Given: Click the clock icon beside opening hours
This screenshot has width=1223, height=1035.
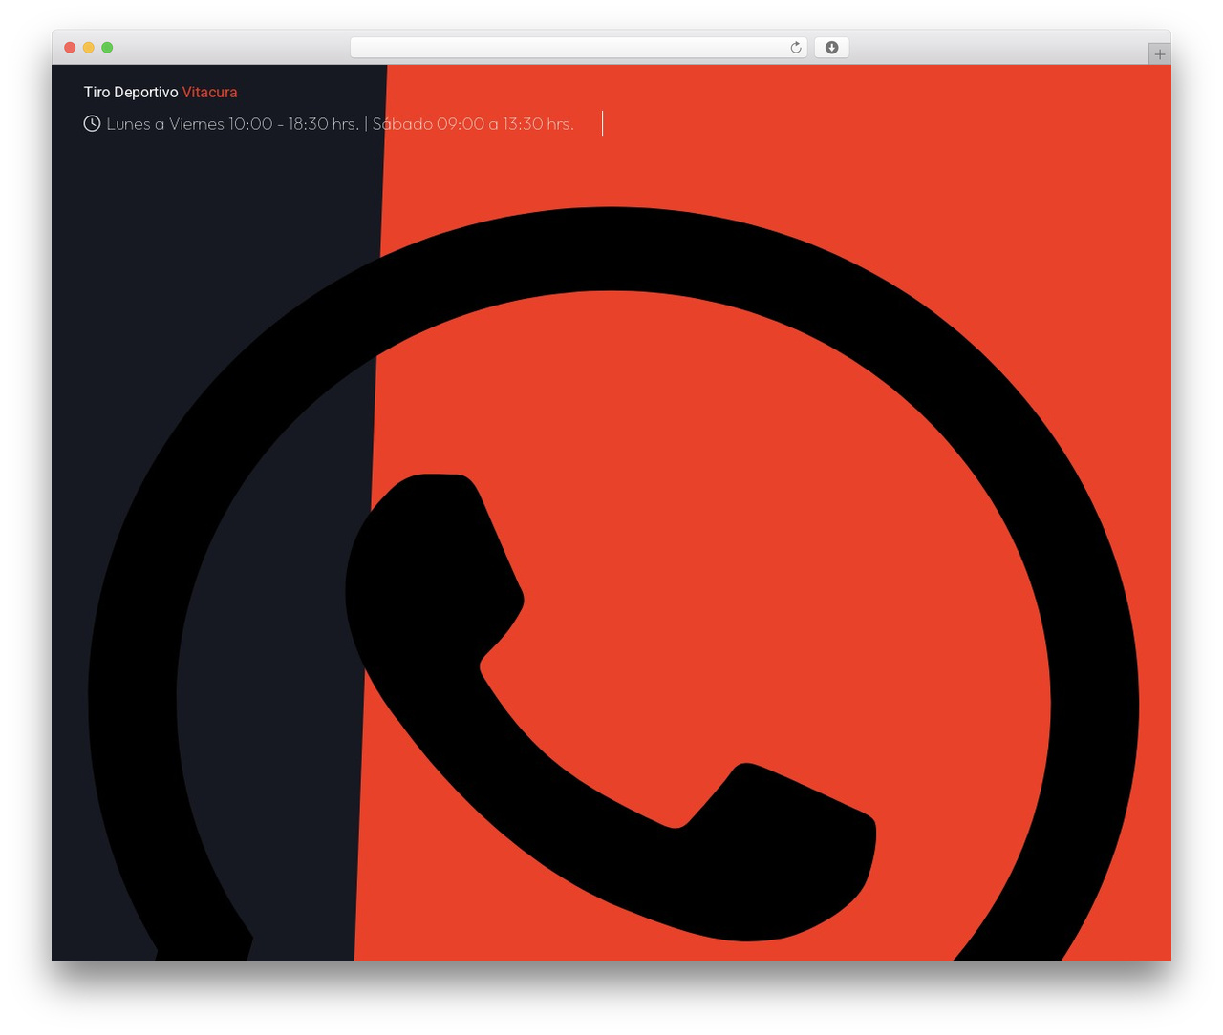Looking at the screenshot, I should 92,123.
